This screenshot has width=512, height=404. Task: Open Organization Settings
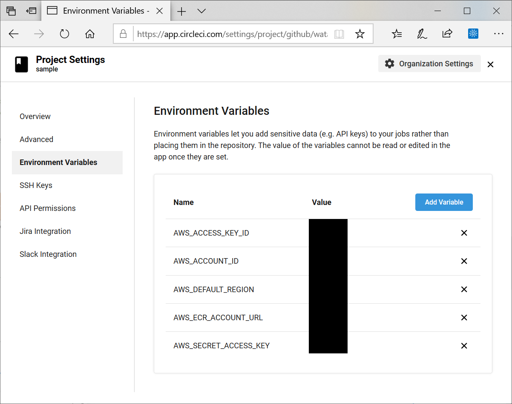(x=429, y=64)
